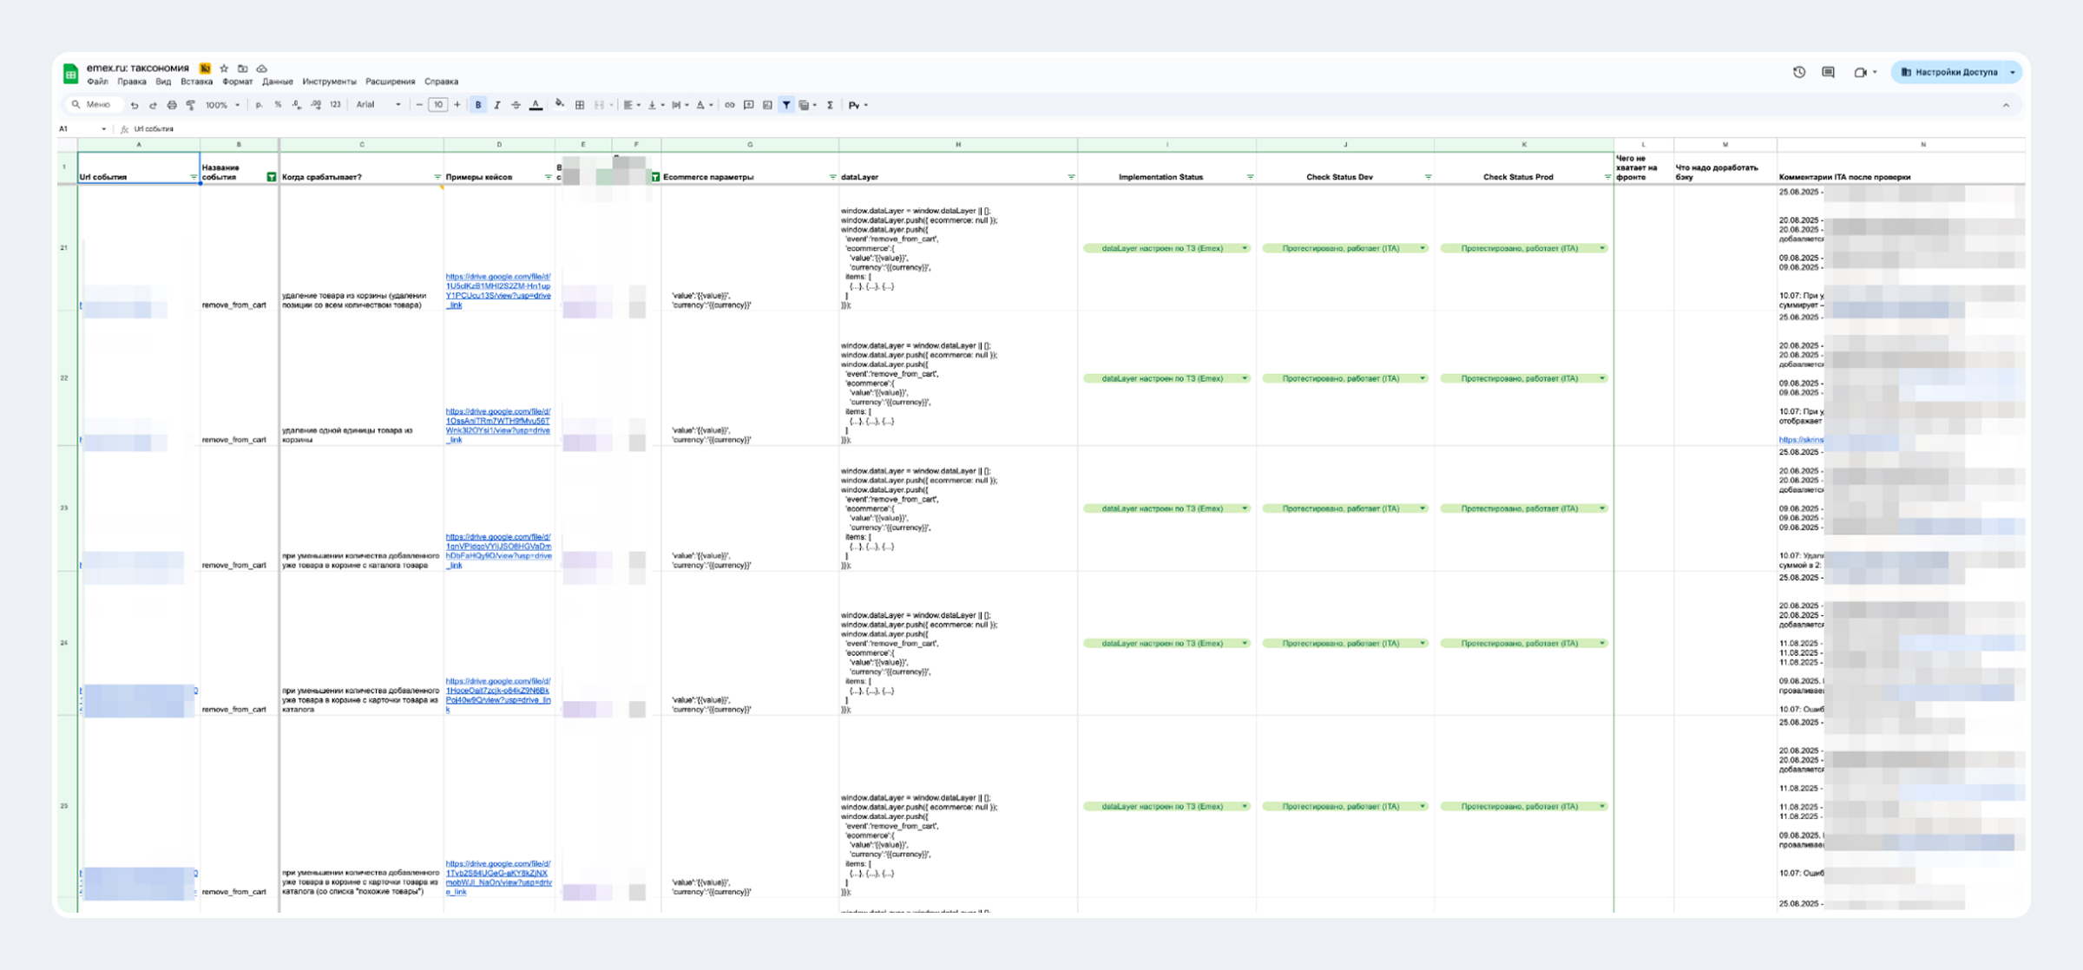This screenshot has width=2083, height=970.
Task: Click the insert link icon
Action: (730, 105)
